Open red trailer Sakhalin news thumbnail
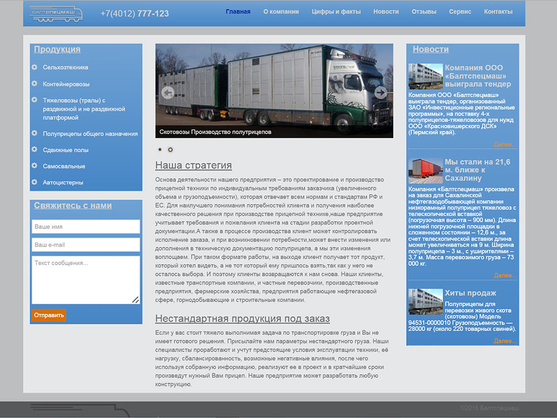The width and height of the screenshot is (557, 418). click(x=426, y=171)
